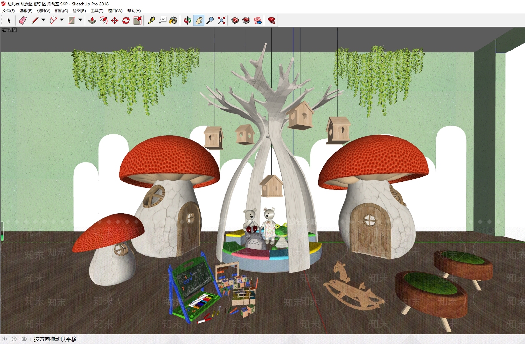Select the Line pencil tool
Viewport: 525px width, 344px height.
click(35, 21)
